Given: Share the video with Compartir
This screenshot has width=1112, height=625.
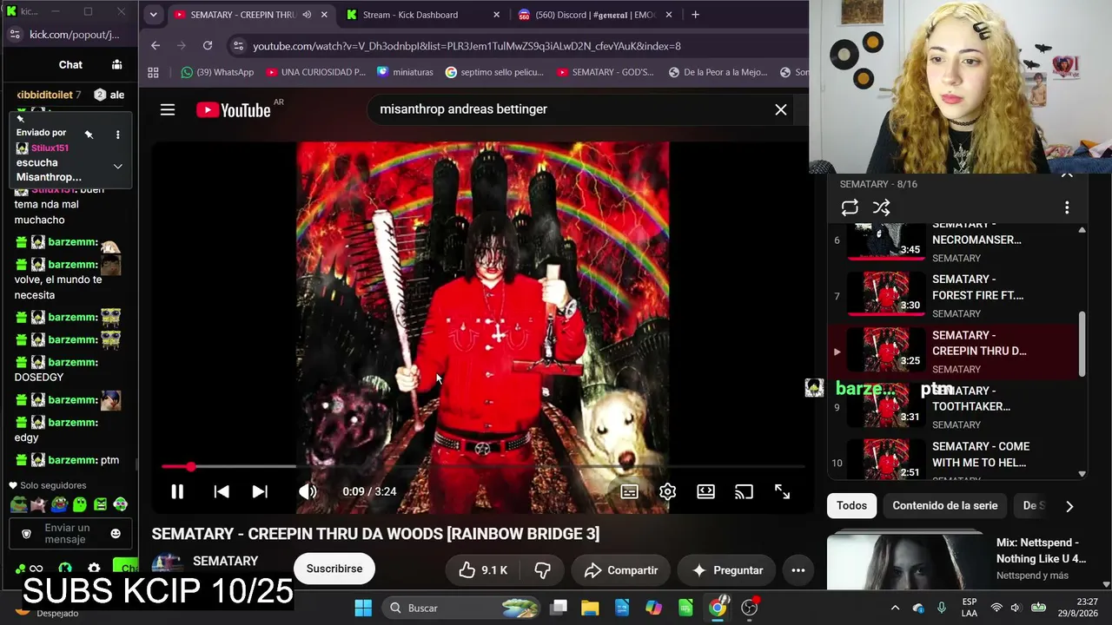Looking at the screenshot, I should coord(621,570).
